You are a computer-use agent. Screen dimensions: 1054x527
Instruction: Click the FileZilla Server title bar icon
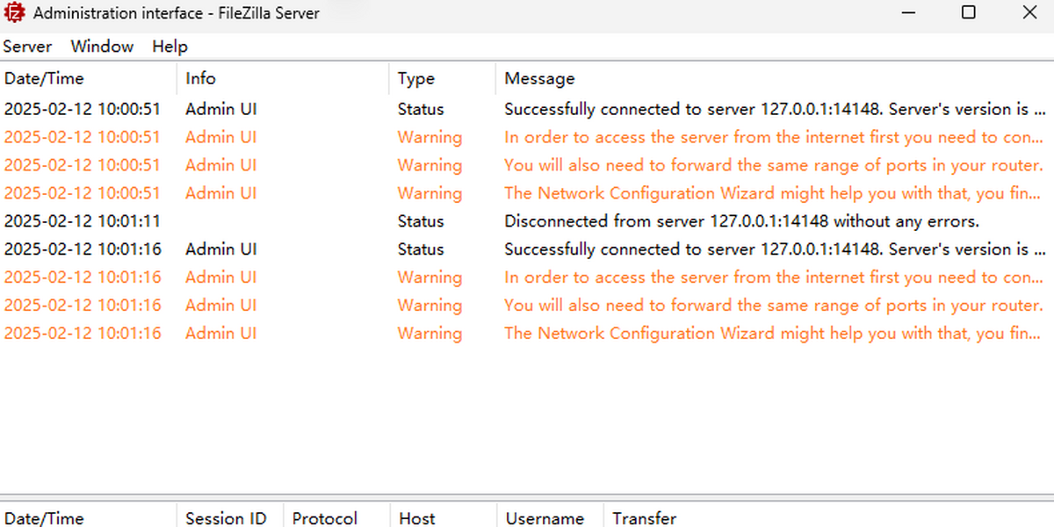click(15, 13)
